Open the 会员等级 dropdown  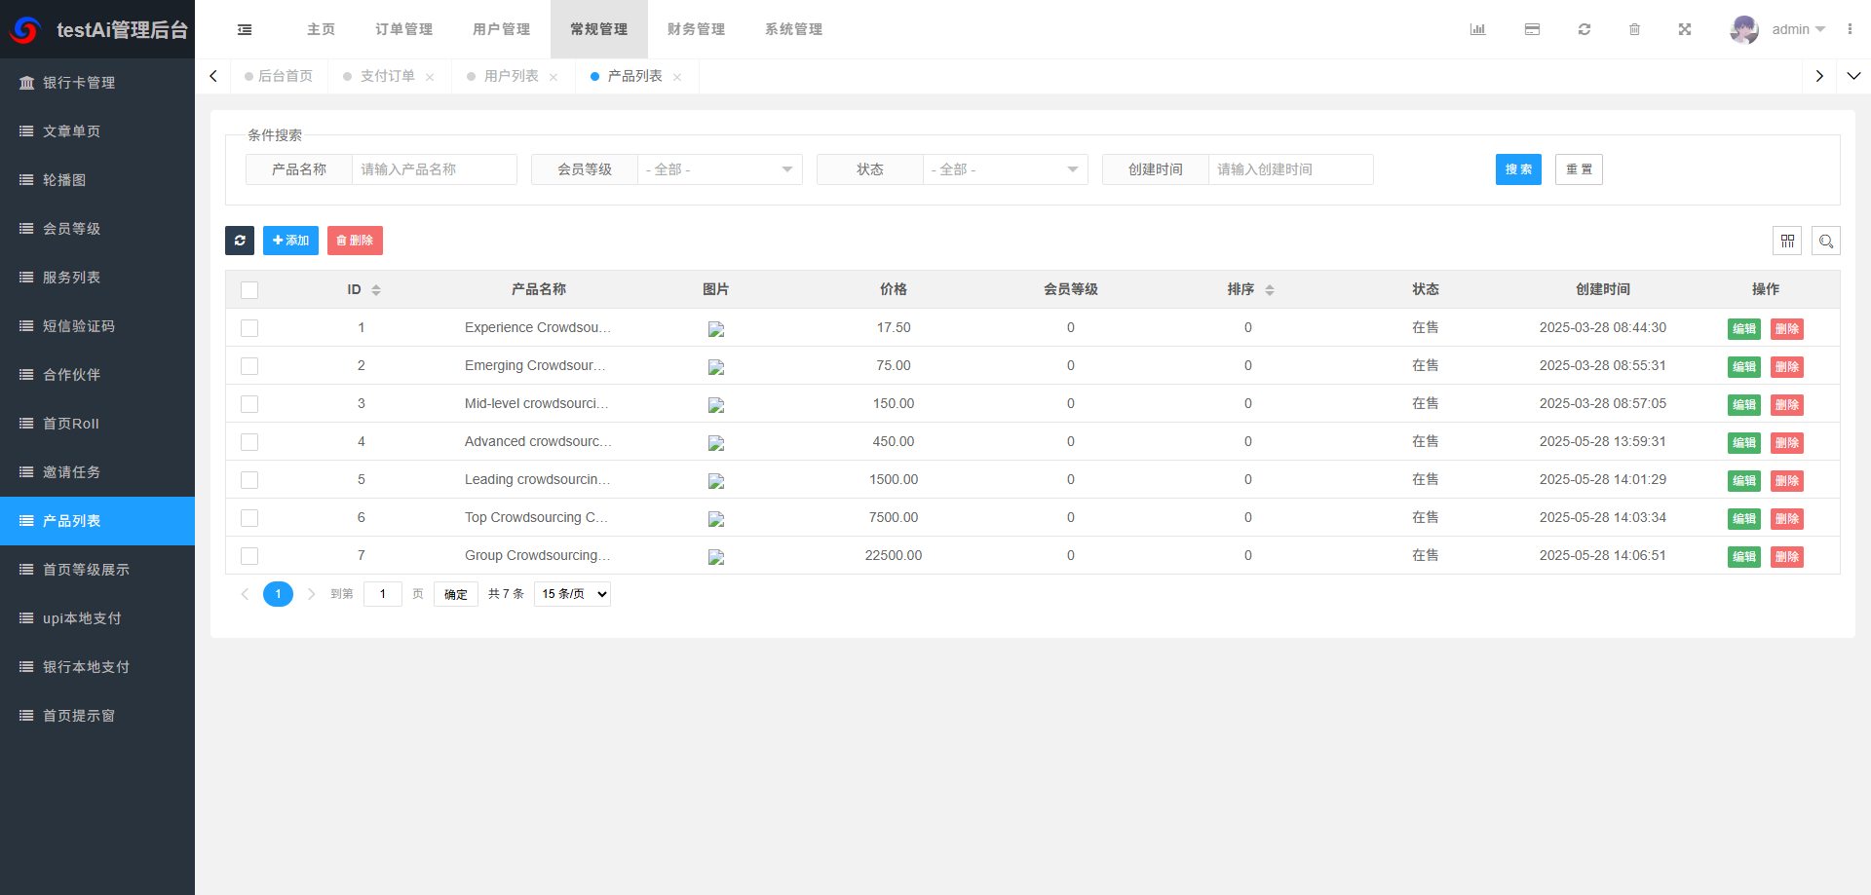[x=718, y=169]
